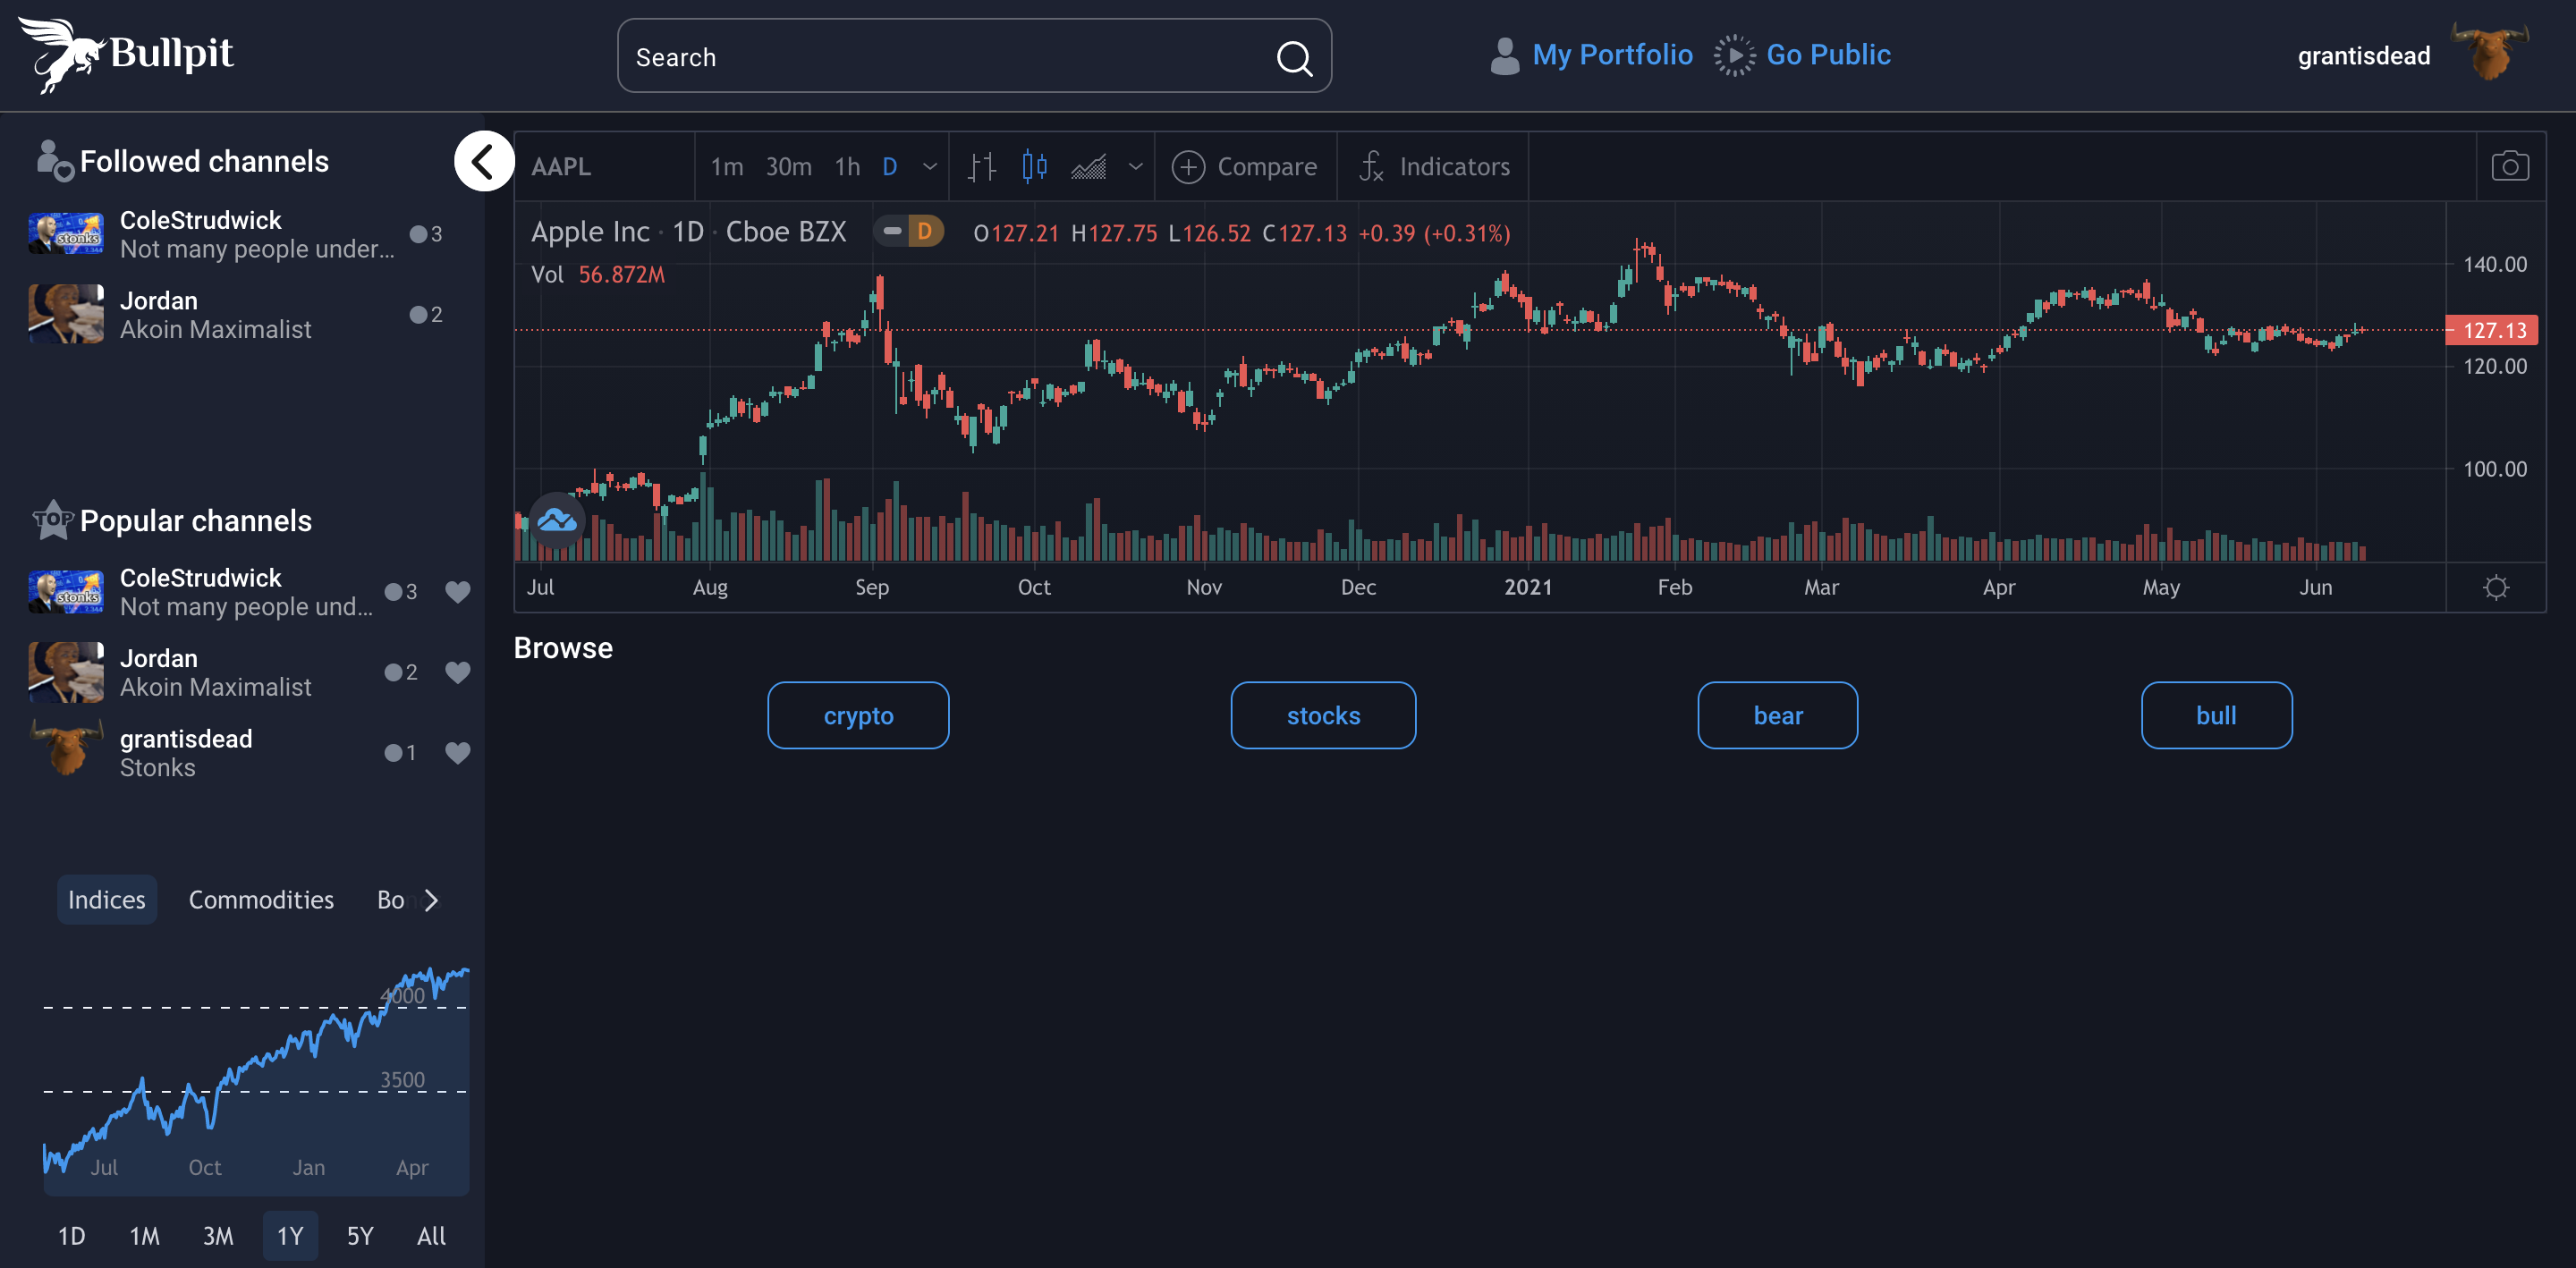
Task: Switch to the partially visible Bo tab
Action: click(x=391, y=900)
